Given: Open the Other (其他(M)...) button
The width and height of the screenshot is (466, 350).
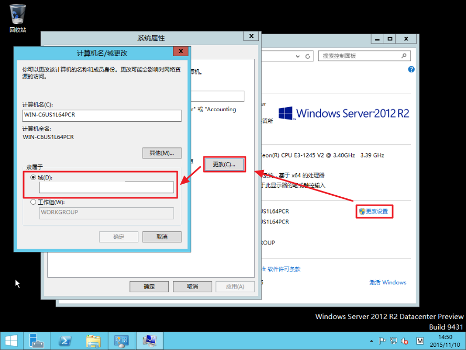Looking at the screenshot, I should pos(162,153).
